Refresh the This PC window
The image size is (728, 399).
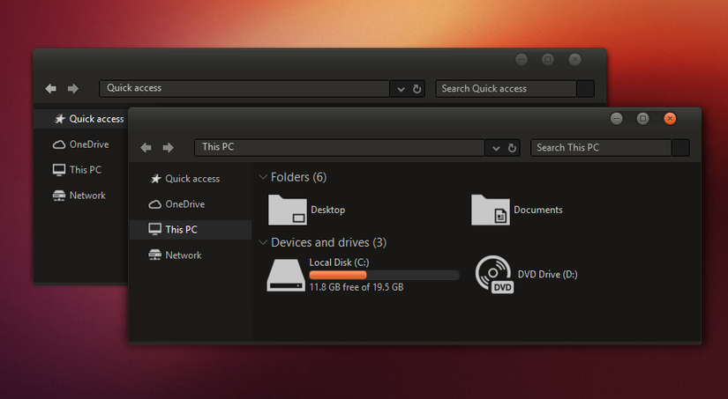512,148
